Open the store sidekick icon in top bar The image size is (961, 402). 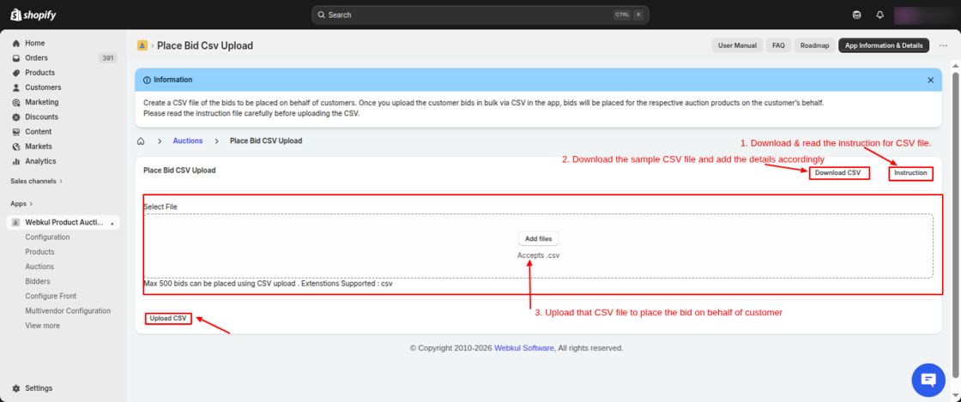pyautogui.click(x=857, y=15)
